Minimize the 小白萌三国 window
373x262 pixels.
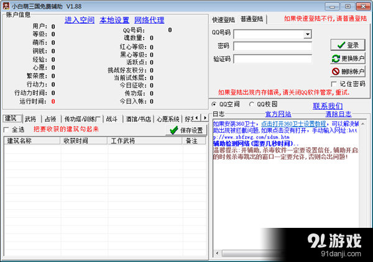click(332, 6)
